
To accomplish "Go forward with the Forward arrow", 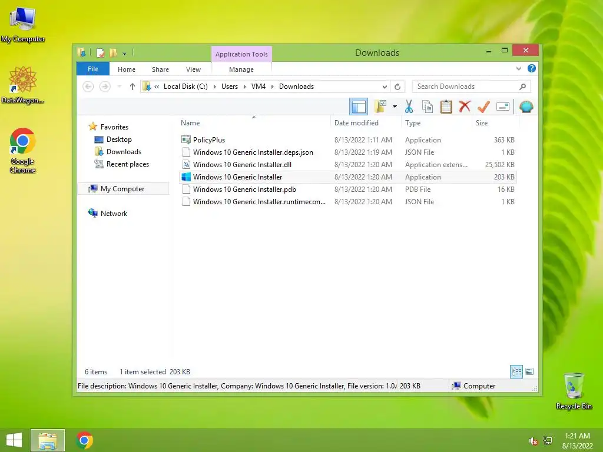I will point(105,87).
